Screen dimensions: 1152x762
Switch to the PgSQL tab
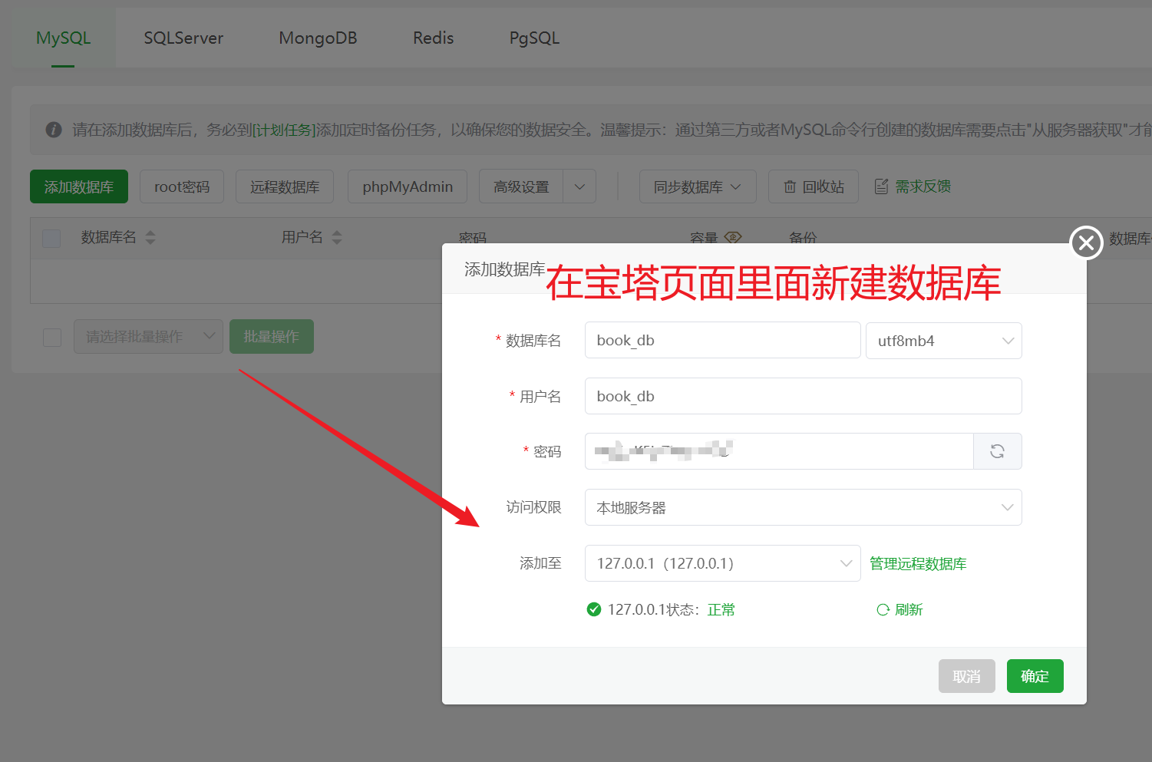point(534,38)
